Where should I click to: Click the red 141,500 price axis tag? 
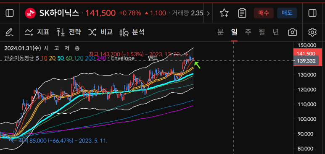coord(306,54)
